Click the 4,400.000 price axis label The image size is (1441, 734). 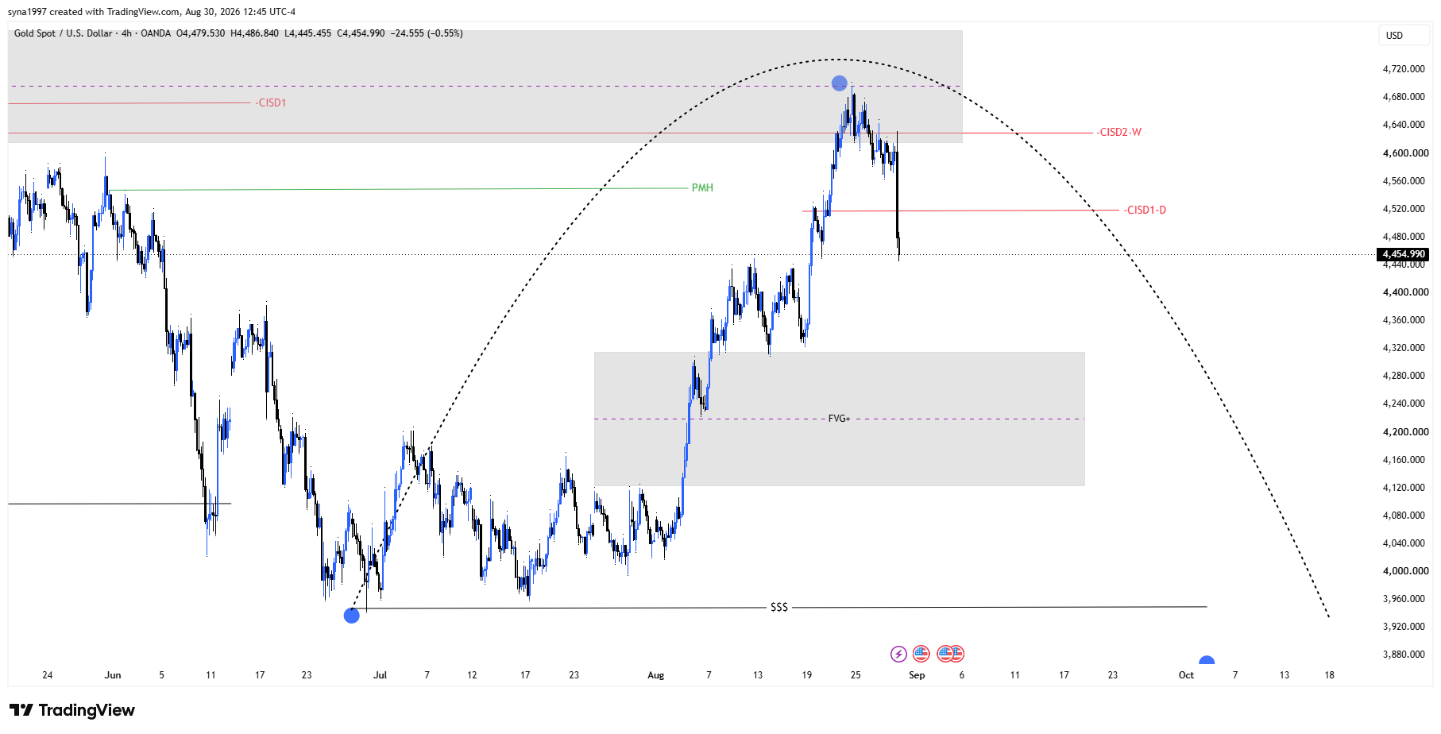[x=1405, y=292]
